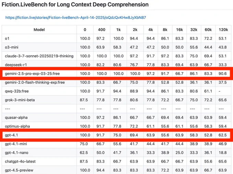Image resolution: width=233 pixels, height=174 pixels.
Task: Select the 4k column header
Action: pyautogui.click(x=150, y=30)
